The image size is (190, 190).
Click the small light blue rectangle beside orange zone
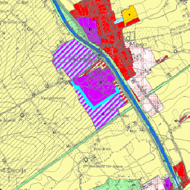[x=119, y=21]
